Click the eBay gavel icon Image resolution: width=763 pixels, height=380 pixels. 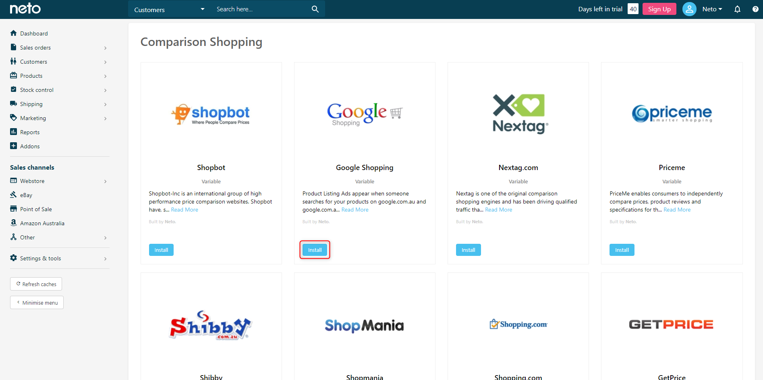[14, 195]
